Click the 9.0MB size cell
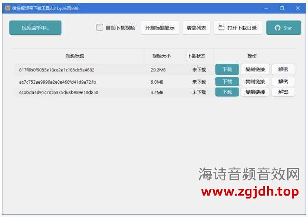Image resolution: width=308 pixels, height=217 pixels. tap(157, 82)
